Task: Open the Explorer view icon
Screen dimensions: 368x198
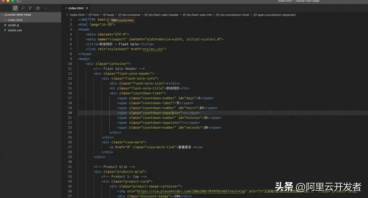Action: (x=15, y=8)
